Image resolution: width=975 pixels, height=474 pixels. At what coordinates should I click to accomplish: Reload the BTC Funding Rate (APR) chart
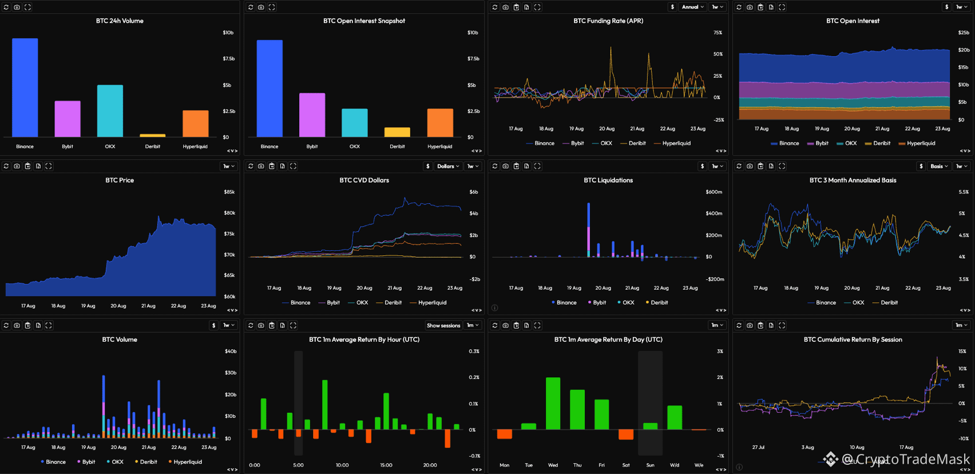pyautogui.click(x=495, y=7)
